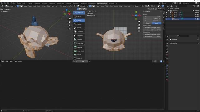Click zoom magnifier in Top Orthographic viewport
Image resolution: width=200 pixels, height=112 pixels.
(x=139, y=21)
